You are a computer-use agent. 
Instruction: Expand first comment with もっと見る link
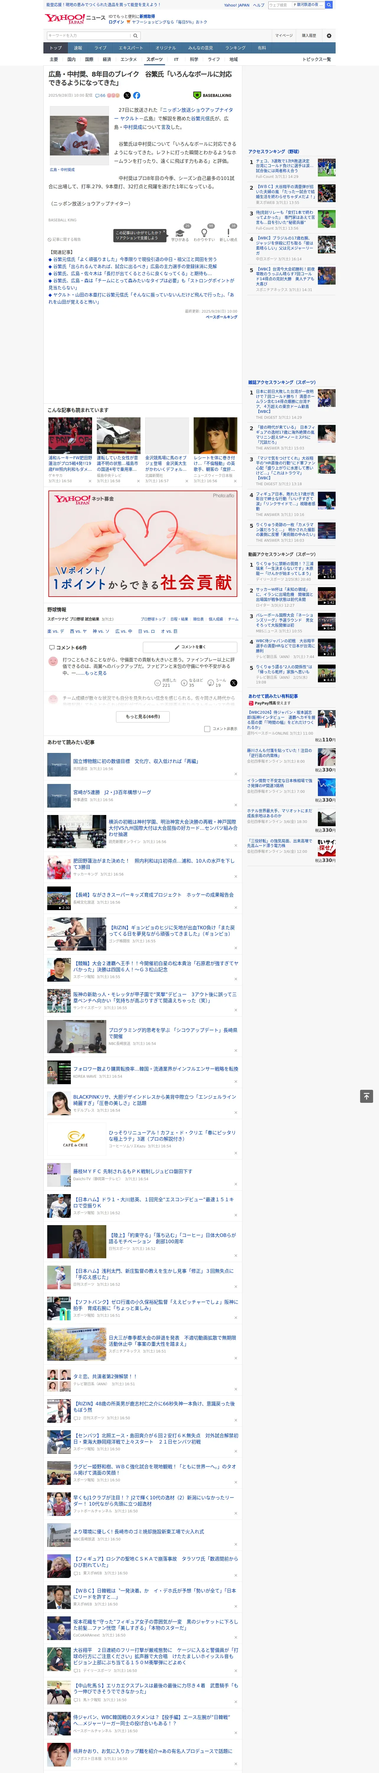coord(96,673)
